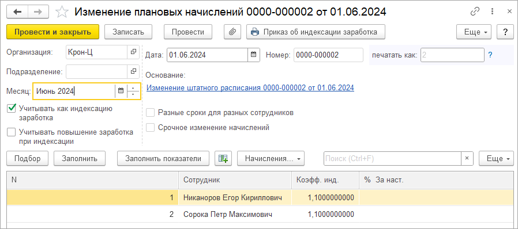518x229 pixels.
Task: Focus the Дата field 01.06.2024
Action: click(x=208, y=55)
